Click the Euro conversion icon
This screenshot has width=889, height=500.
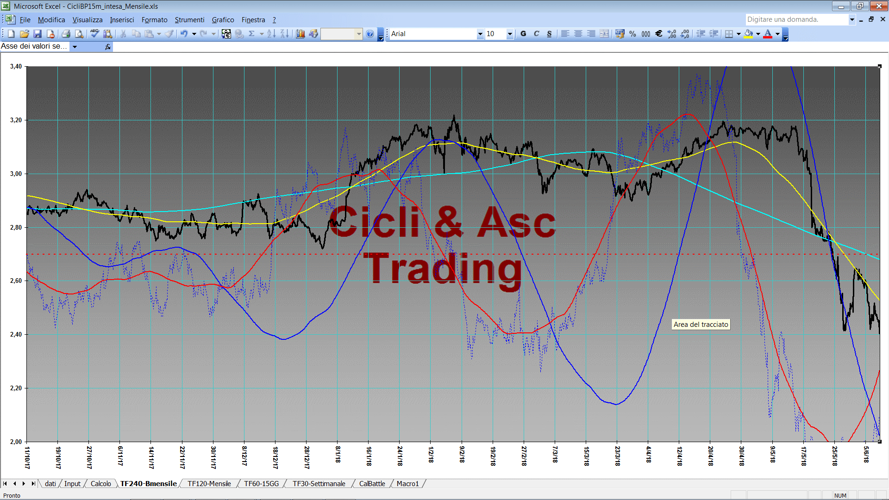coord(226,34)
